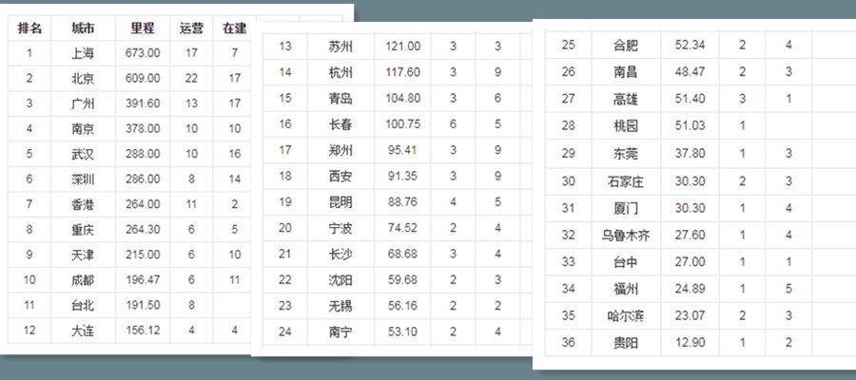The width and height of the screenshot is (856, 380).
Task: Select the 南宁 city cell
Action: pyautogui.click(x=340, y=331)
